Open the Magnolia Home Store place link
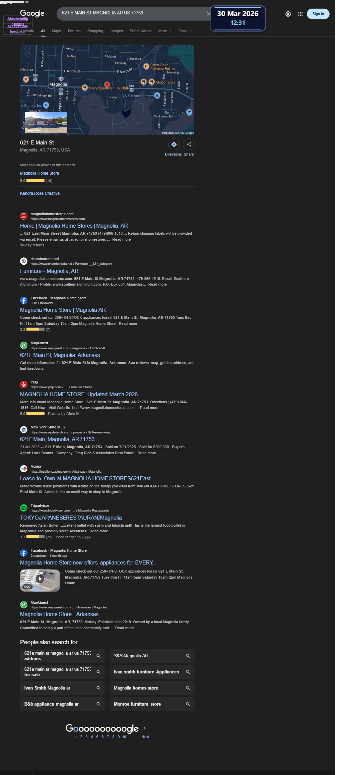 (40, 173)
